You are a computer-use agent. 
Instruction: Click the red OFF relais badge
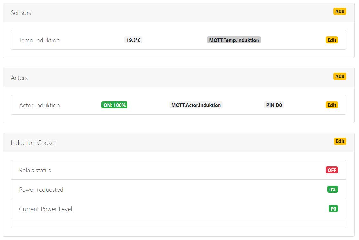(x=332, y=170)
